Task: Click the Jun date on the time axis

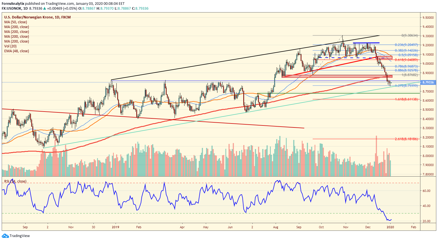Action: pyautogui.click(x=230, y=227)
